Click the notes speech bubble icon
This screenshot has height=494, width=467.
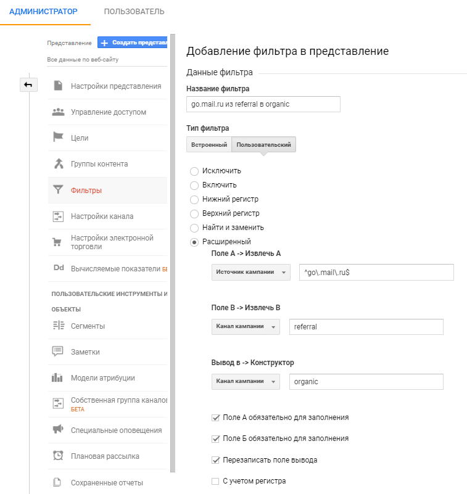[x=57, y=352]
